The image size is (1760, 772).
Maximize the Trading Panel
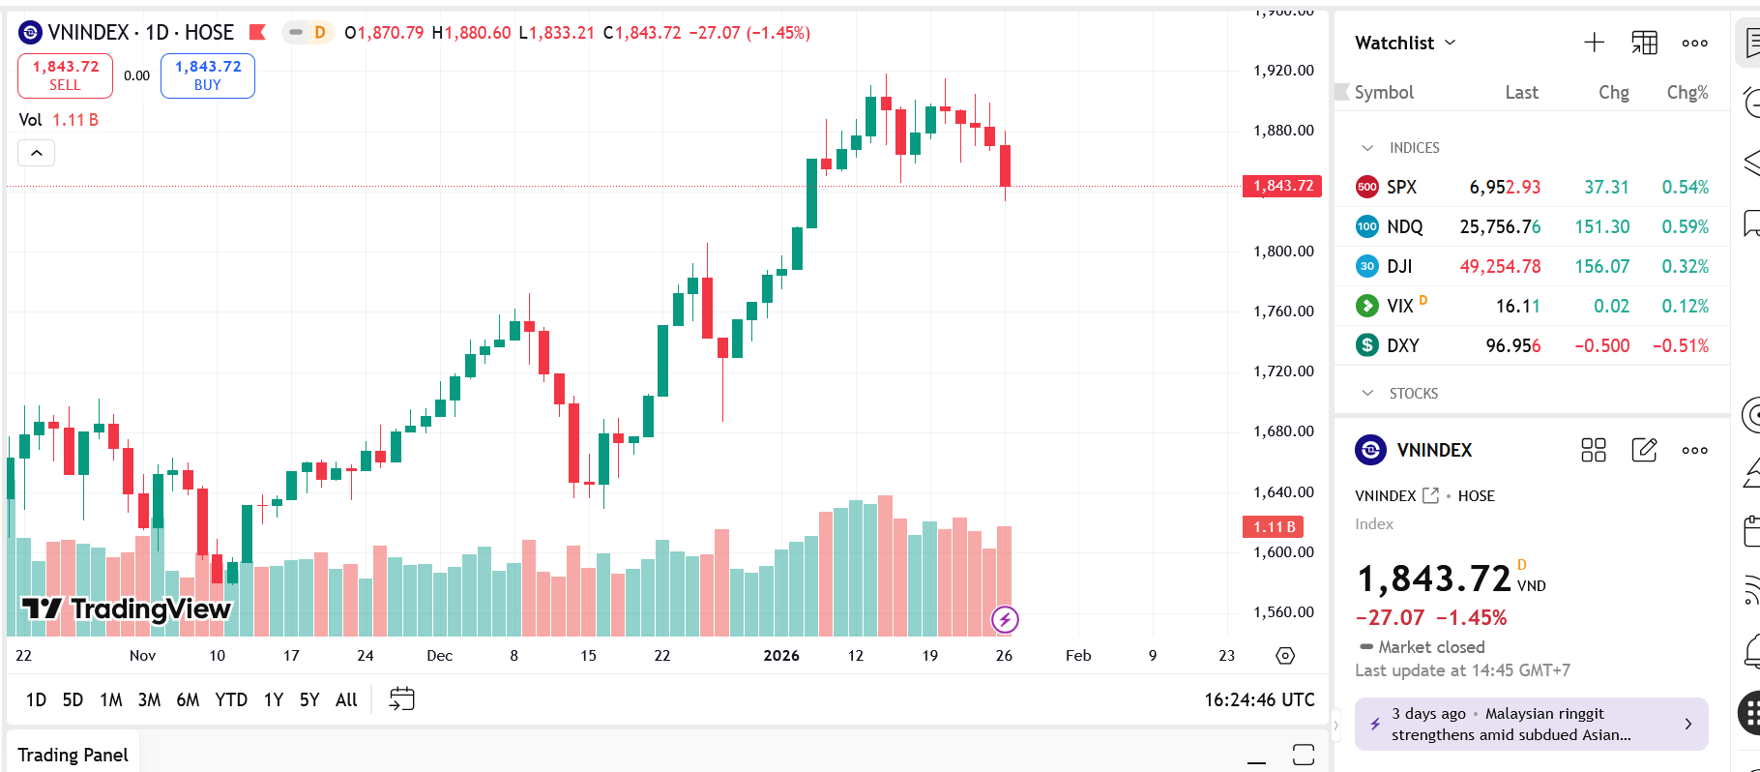(1303, 755)
